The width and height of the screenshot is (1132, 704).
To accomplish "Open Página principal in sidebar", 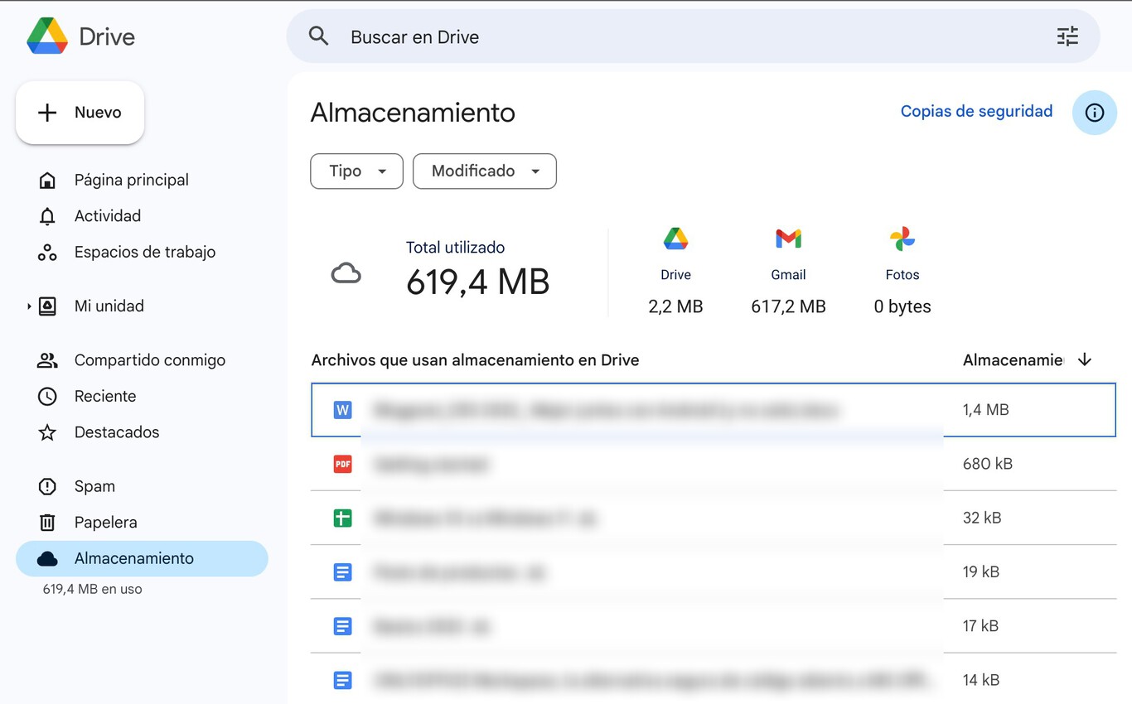I will click(132, 180).
